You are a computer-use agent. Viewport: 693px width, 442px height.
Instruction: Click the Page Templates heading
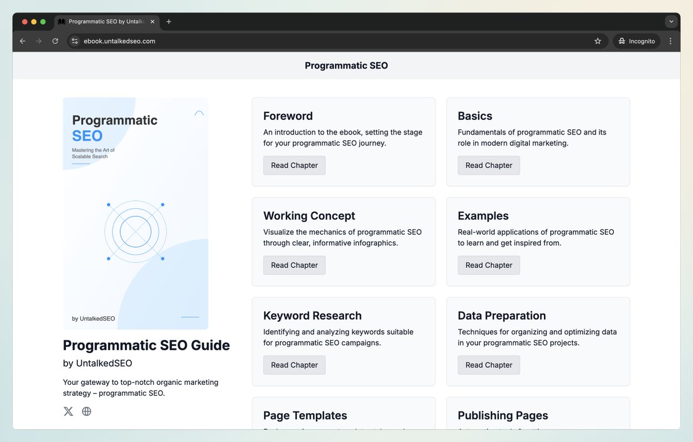tap(305, 415)
